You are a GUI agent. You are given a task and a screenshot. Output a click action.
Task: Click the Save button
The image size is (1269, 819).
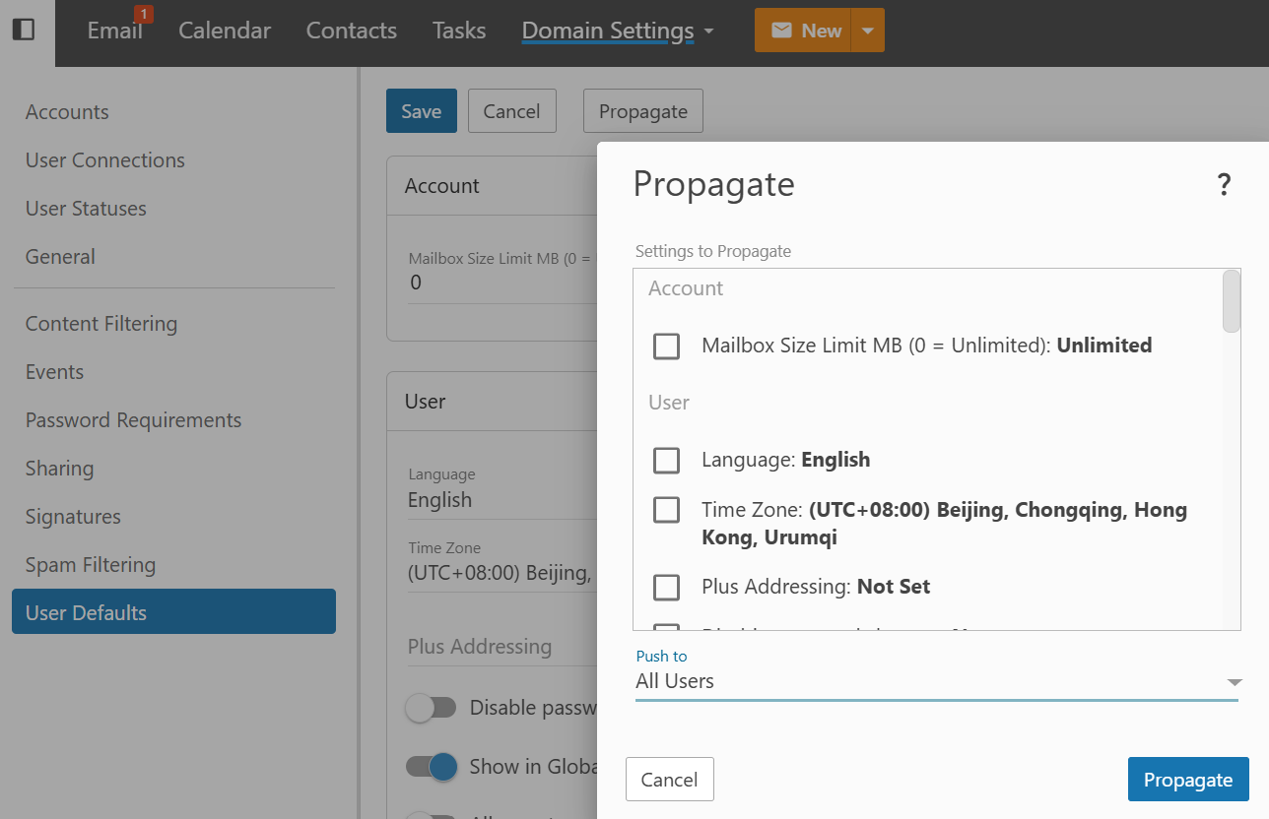click(x=421, y=111)
